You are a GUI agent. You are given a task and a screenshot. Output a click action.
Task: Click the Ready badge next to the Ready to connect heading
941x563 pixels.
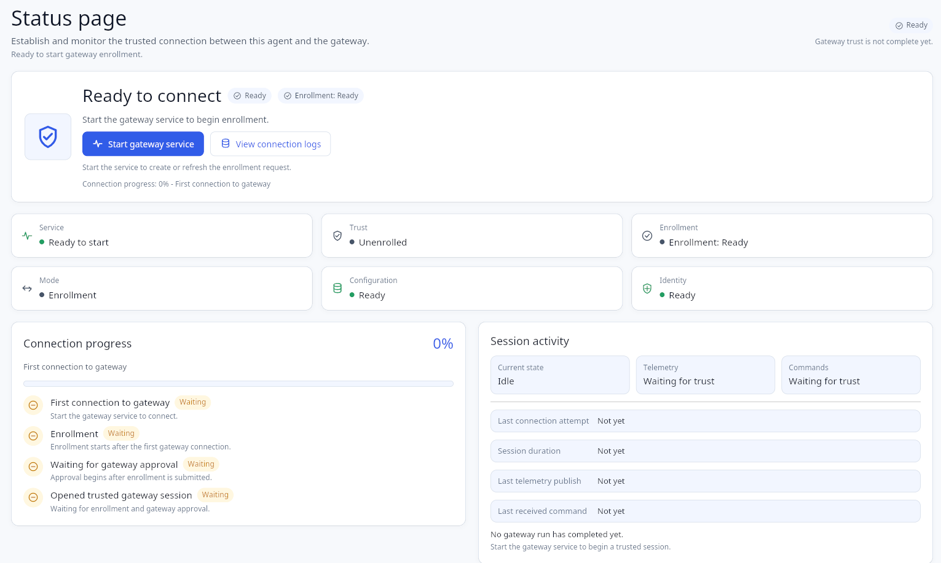pos(250,96)
